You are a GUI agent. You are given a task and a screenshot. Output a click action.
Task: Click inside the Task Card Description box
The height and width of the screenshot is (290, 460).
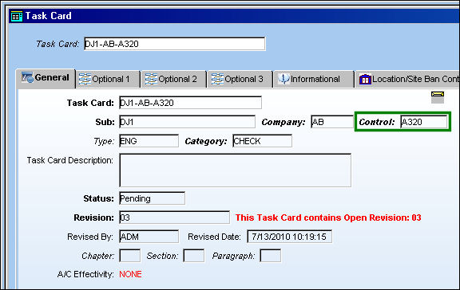click(236, 170)
